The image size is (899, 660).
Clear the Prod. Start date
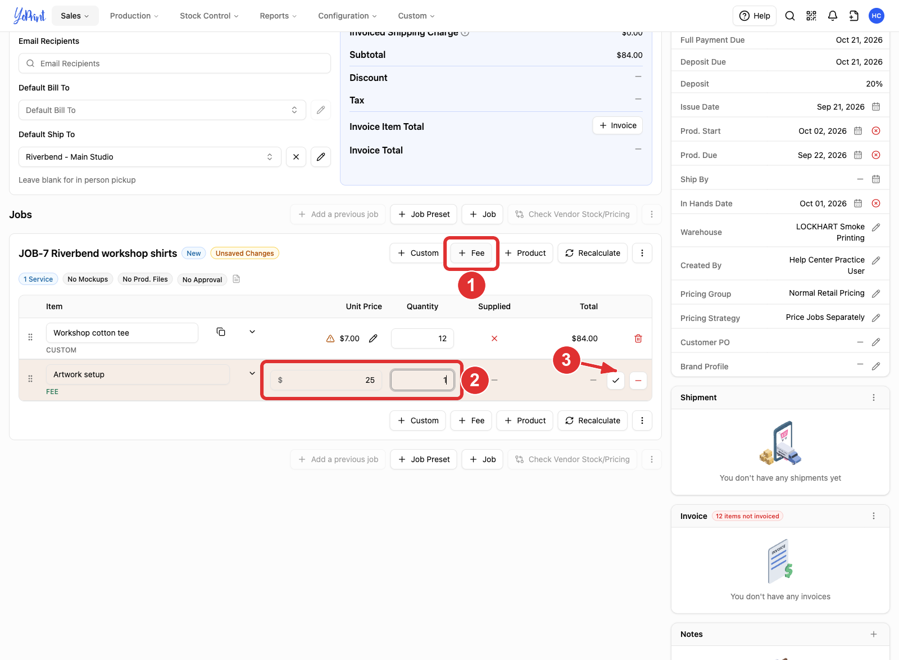tap(876, 131)
